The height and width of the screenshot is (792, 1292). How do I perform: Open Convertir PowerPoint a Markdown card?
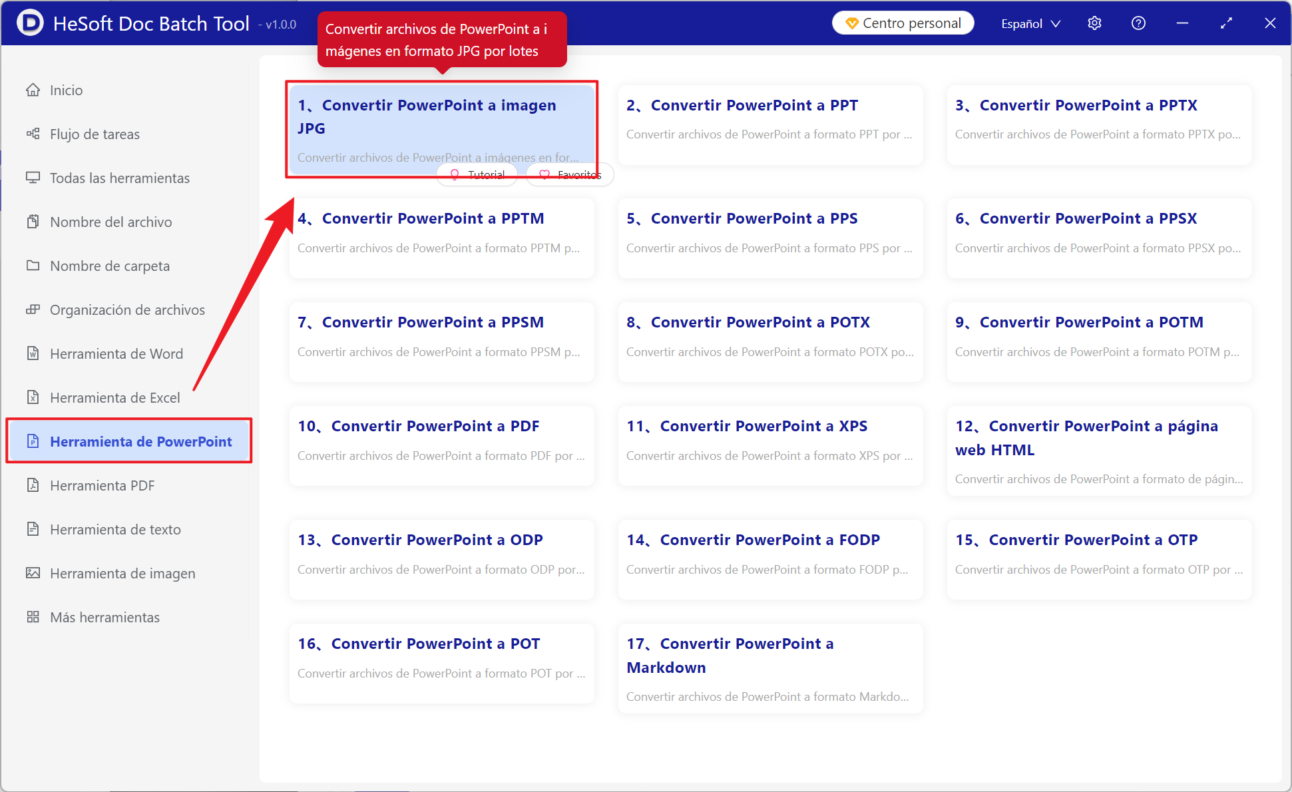point(770,668)
